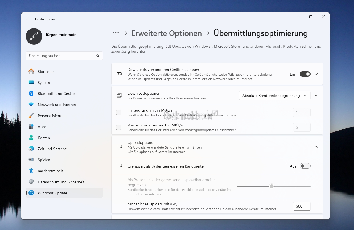Click the Netzwerk wifi icon
The image size is (354, 230).
(x=31, y=105)
